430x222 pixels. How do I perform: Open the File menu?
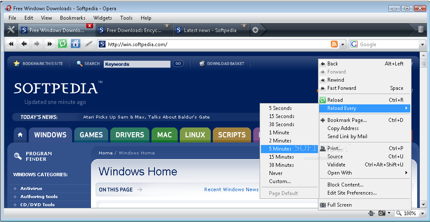(x=12, y=18)
